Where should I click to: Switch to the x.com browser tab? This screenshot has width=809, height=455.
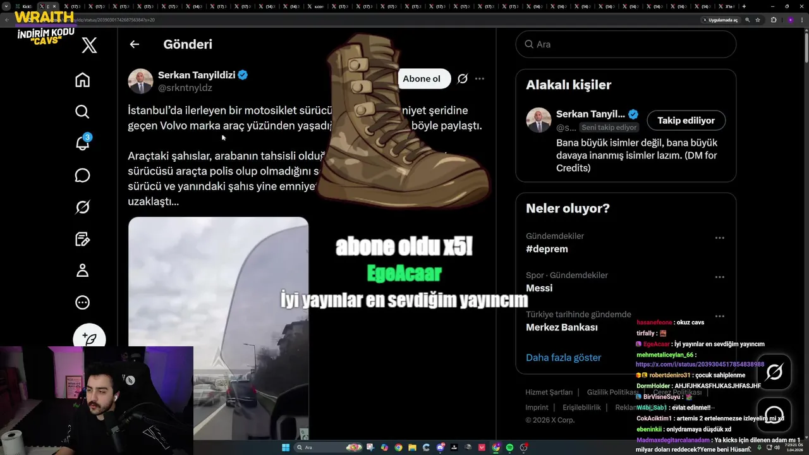[316, 6]
